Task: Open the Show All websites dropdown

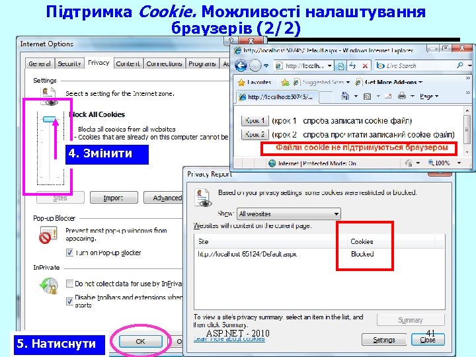Action: [x=289, y=214]
